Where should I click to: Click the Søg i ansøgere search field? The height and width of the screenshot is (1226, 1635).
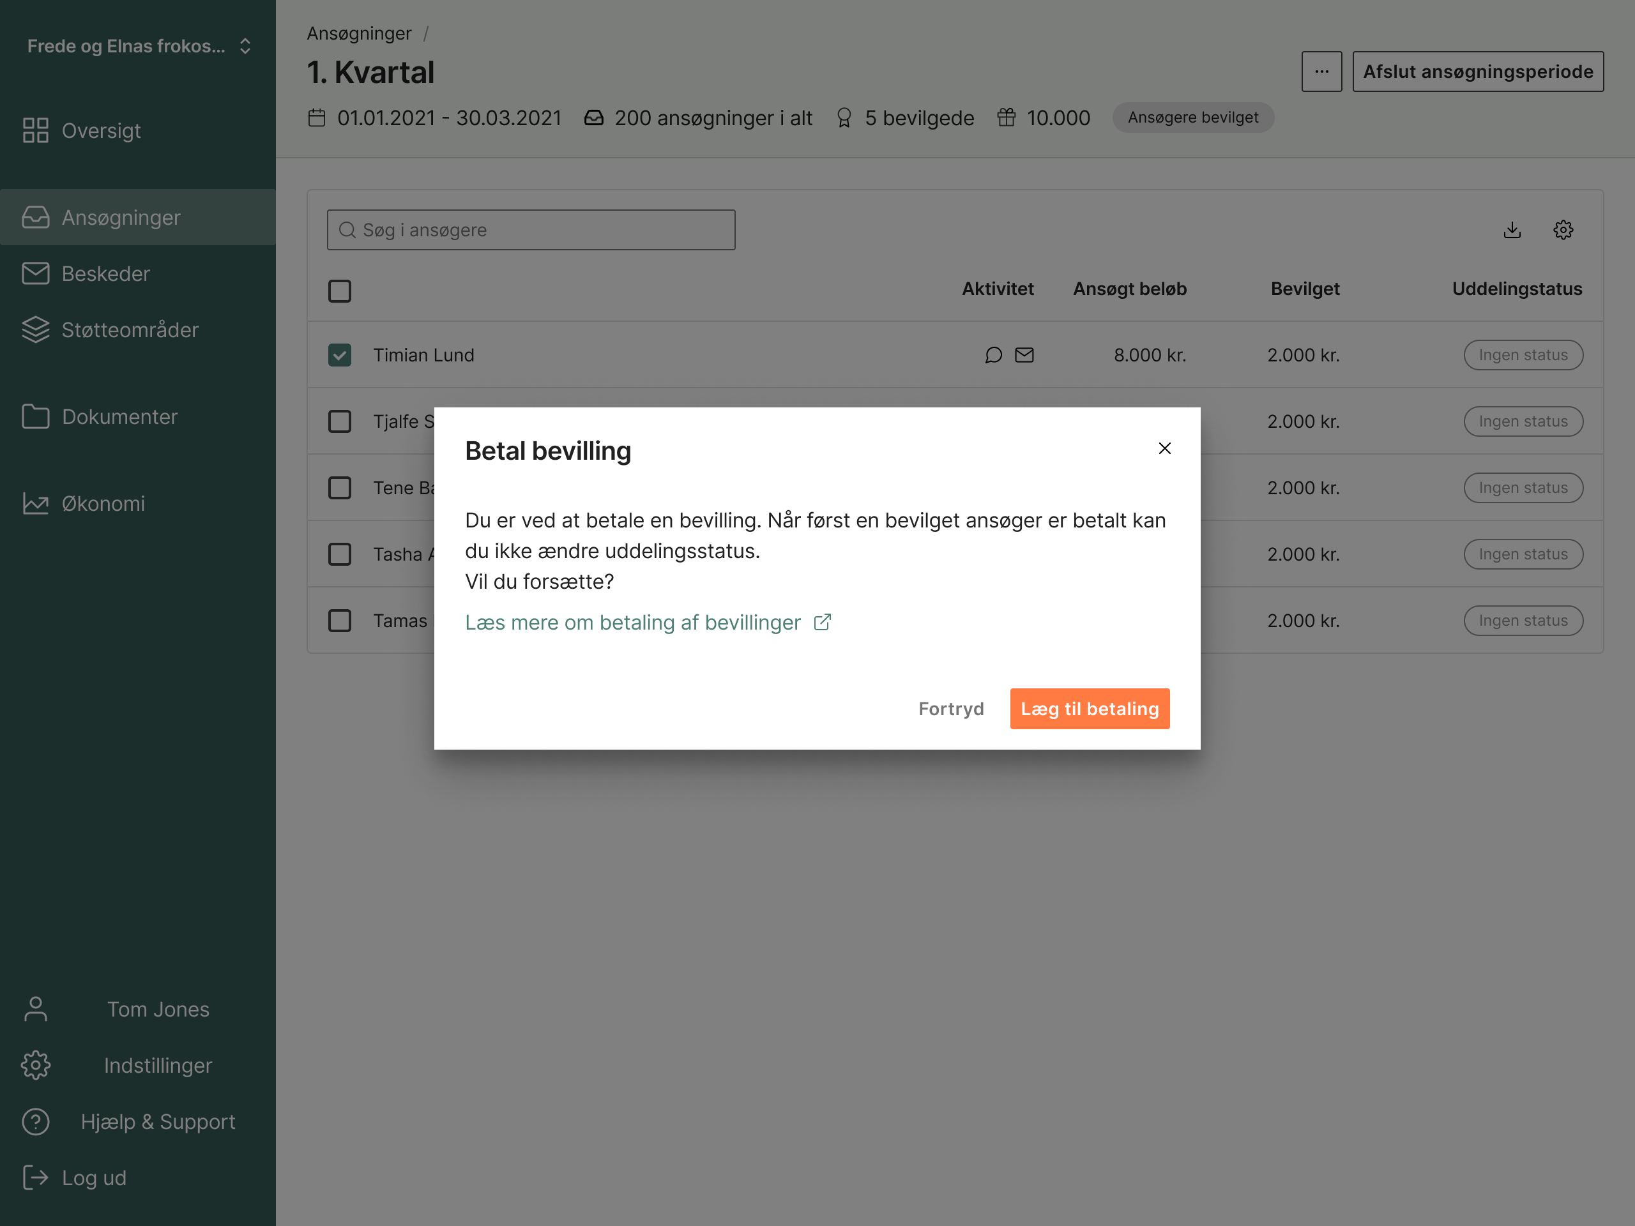[531, 230]
